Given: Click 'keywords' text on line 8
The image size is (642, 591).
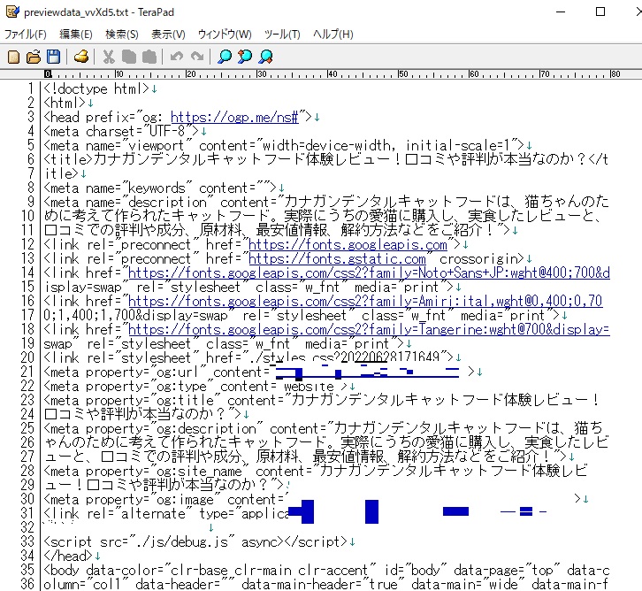Looking at the screenshot, I should 157,188.
